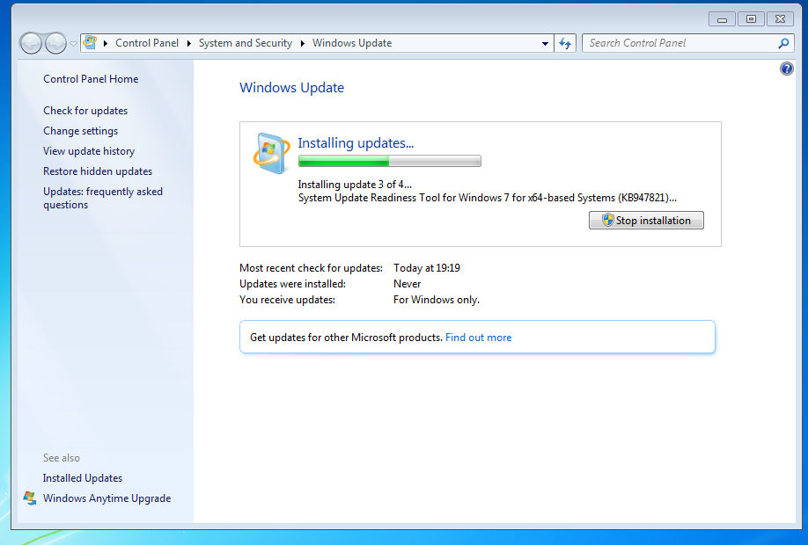The height and width of the screenshot is (545, 808).
Task: Go to the System and Security breadcrumb
Action: click(x=246, y=43)
